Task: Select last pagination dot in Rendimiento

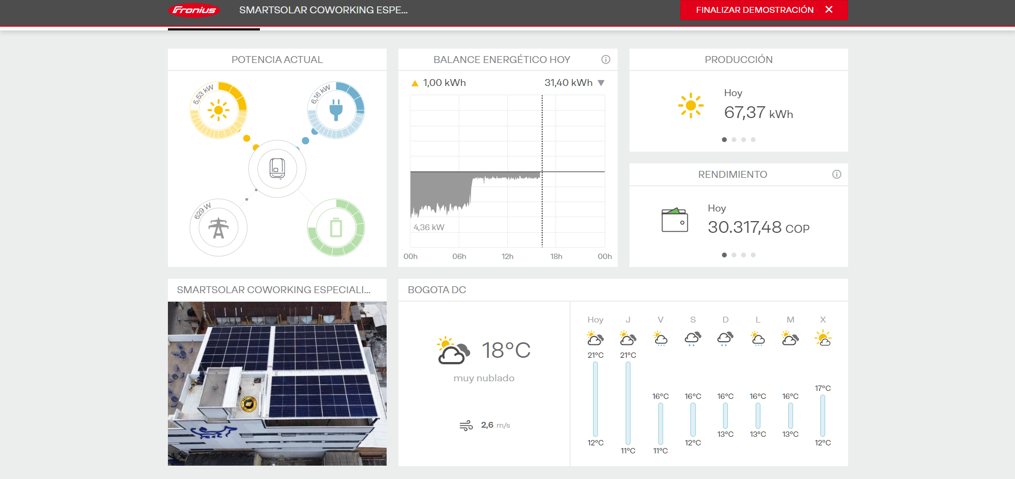Action: (x=753, y=255)
